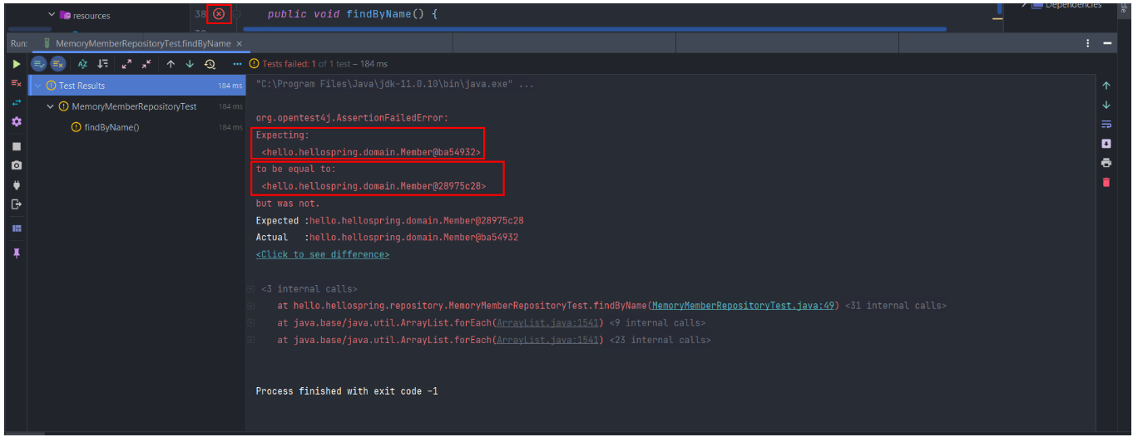
Task: Click the console Up the Stack Trace arrow
Action: [1106, 86]
